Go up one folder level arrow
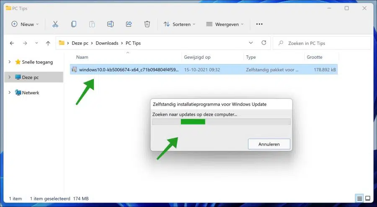The width and height of the screenshot is (377, 207). [x=48, y=43]
